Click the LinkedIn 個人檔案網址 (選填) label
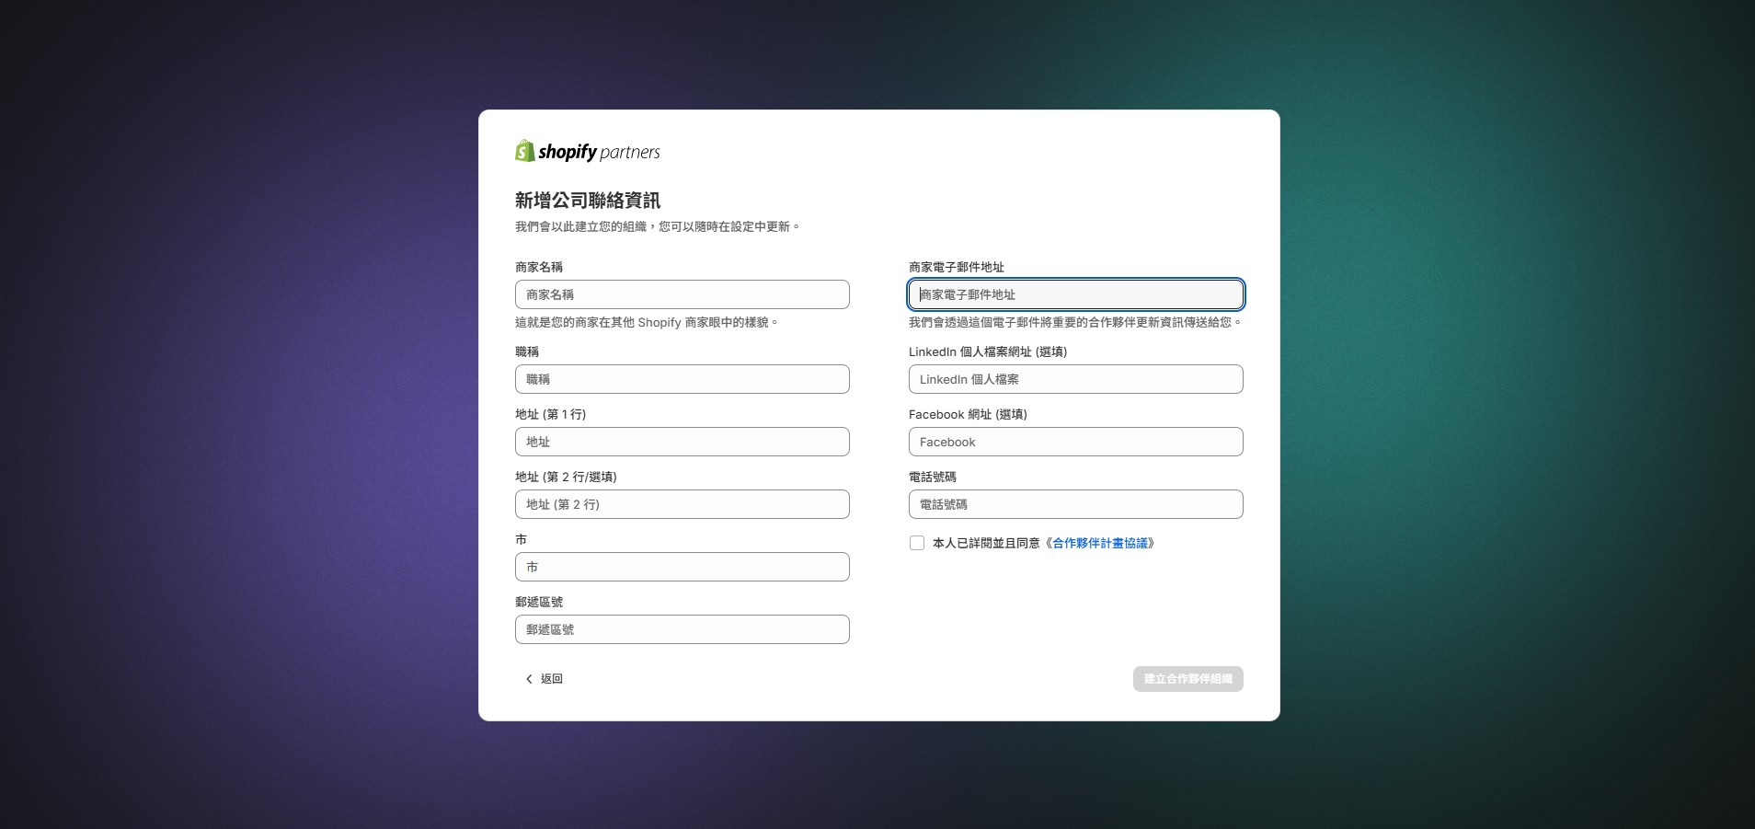 (988, 351)
